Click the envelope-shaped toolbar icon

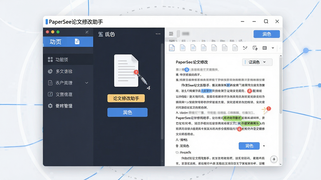pos(245,48)
